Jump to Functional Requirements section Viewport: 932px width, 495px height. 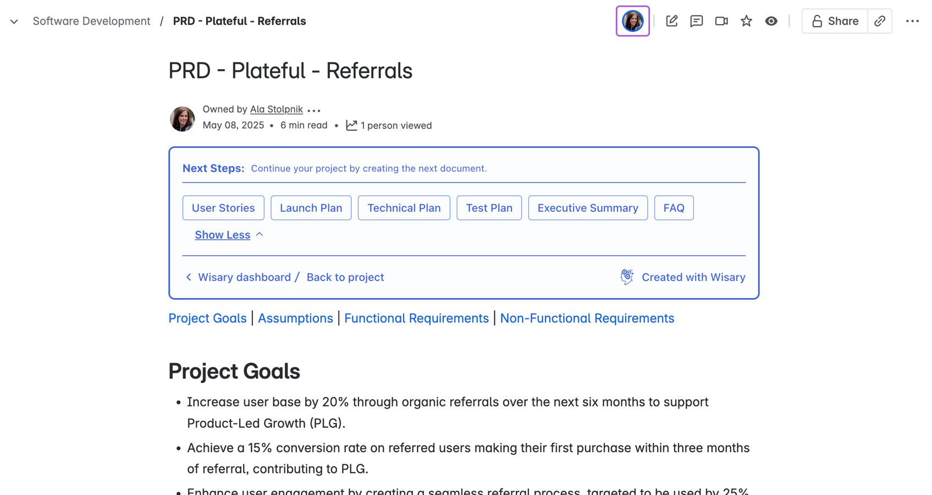click(x=416, y=318)
